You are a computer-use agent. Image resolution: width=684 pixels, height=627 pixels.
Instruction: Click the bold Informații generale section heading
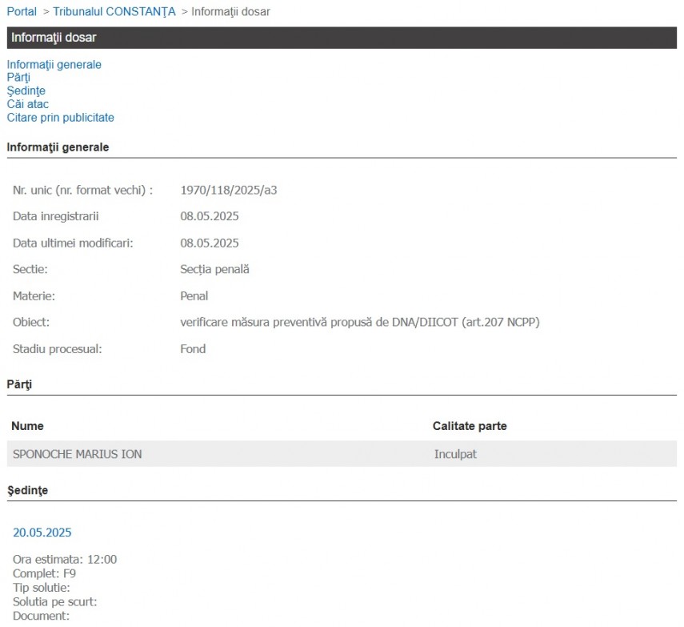click(58, 147)
